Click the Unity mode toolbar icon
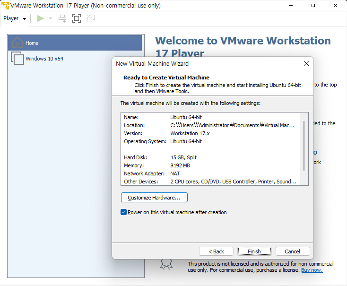Viewport: 347px width, 286px height. click(x=91, y=18)
